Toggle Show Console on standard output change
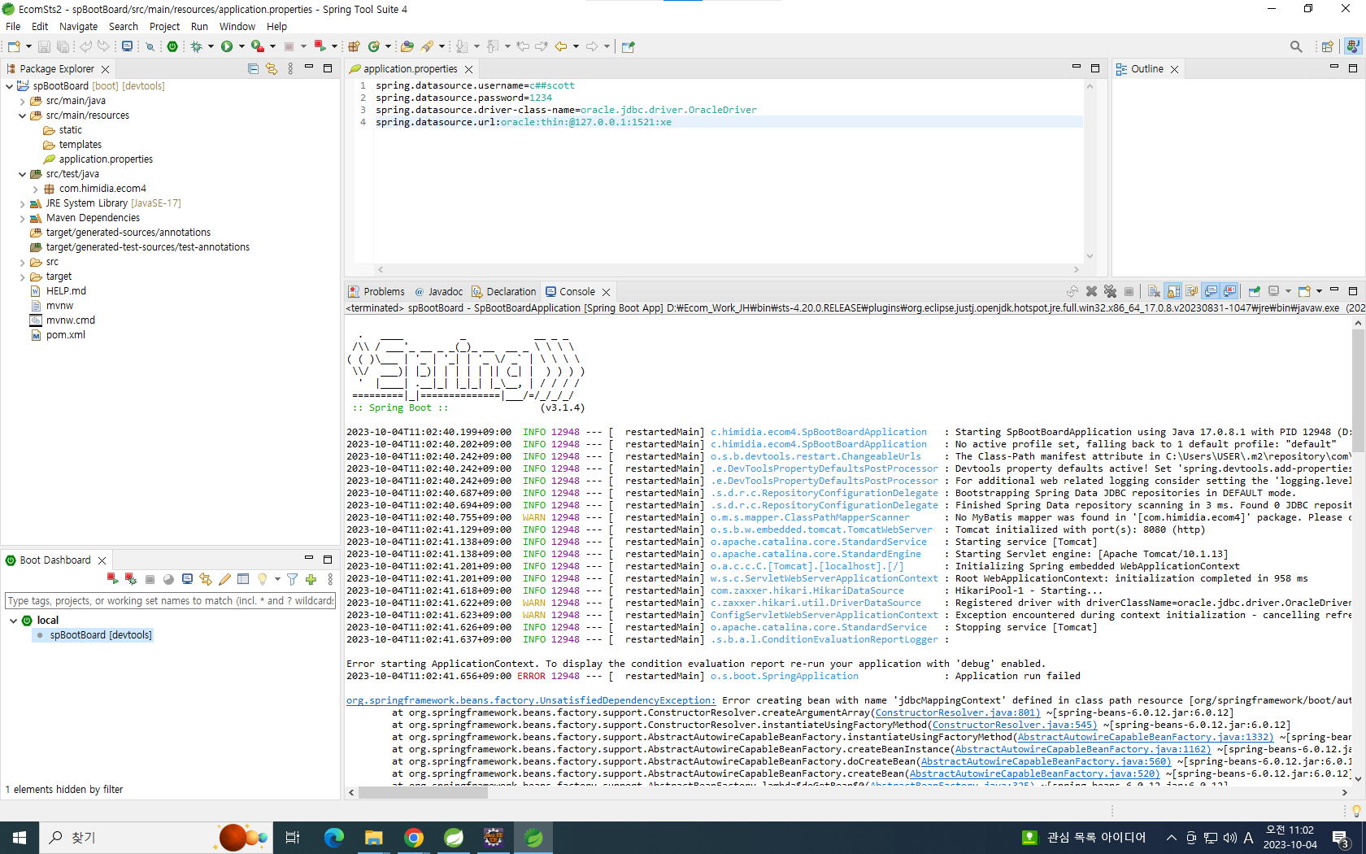 click(x=1211, y=291)
